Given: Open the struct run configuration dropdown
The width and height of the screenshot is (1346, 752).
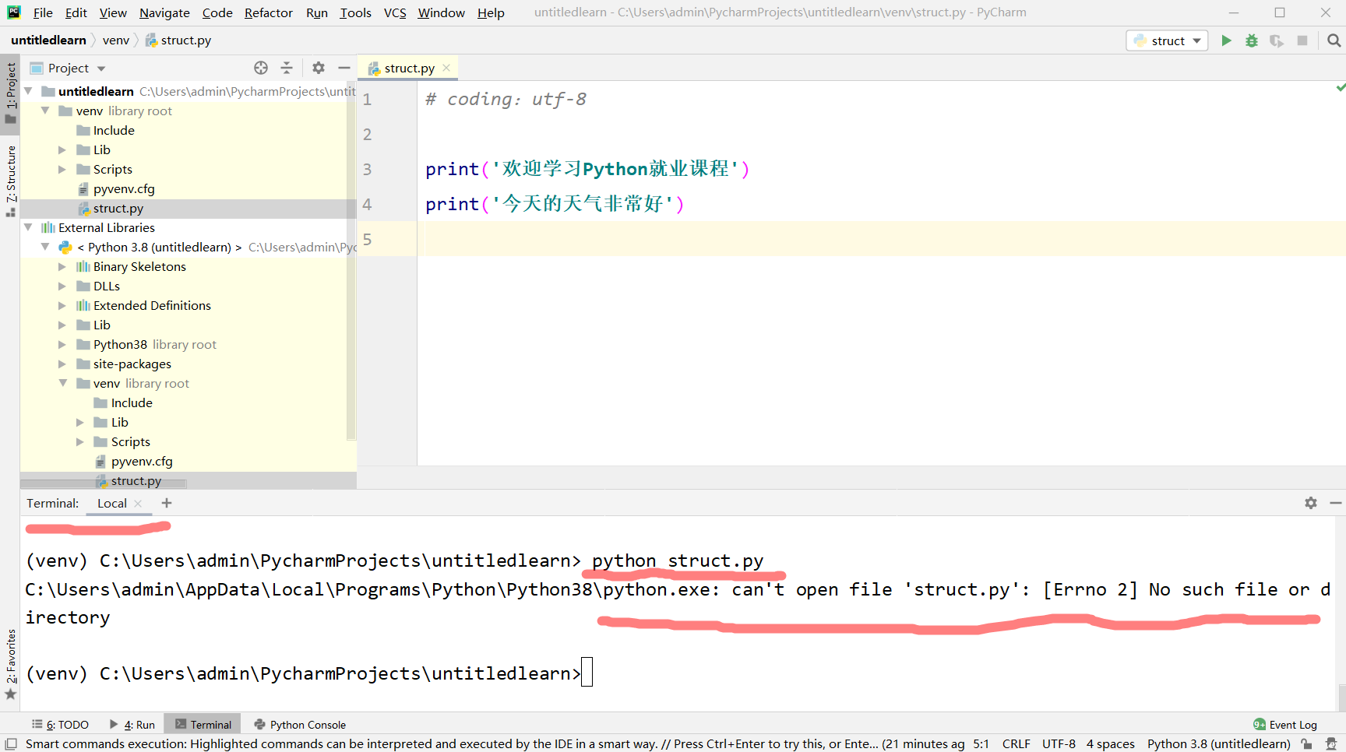Looking at the screenshot, I should pos(1167,40).
